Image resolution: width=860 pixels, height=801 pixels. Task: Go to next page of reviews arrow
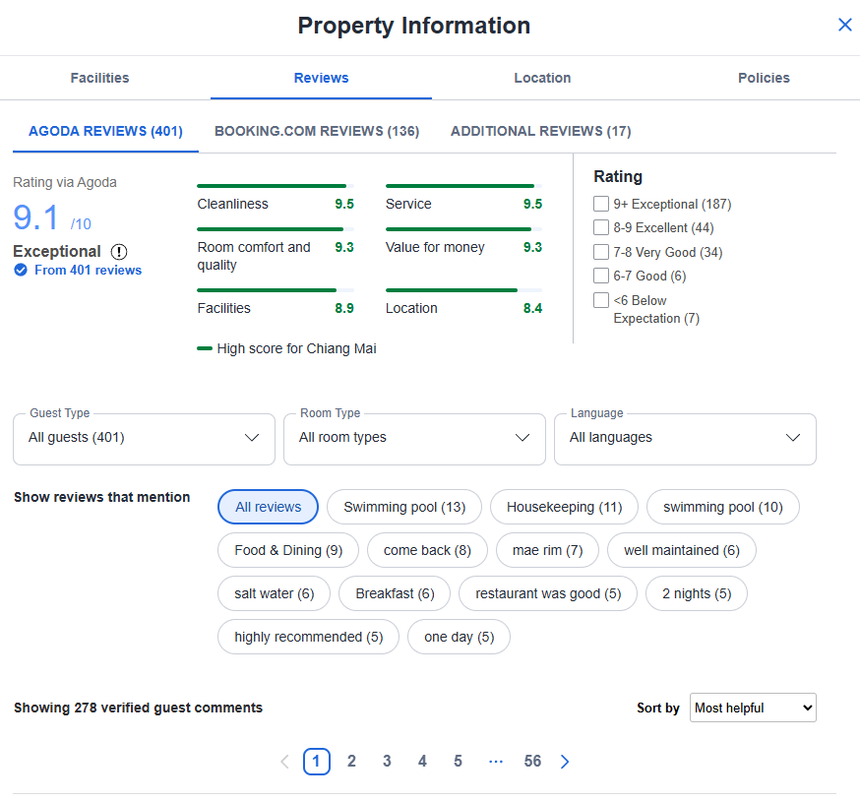coord(565,762)
